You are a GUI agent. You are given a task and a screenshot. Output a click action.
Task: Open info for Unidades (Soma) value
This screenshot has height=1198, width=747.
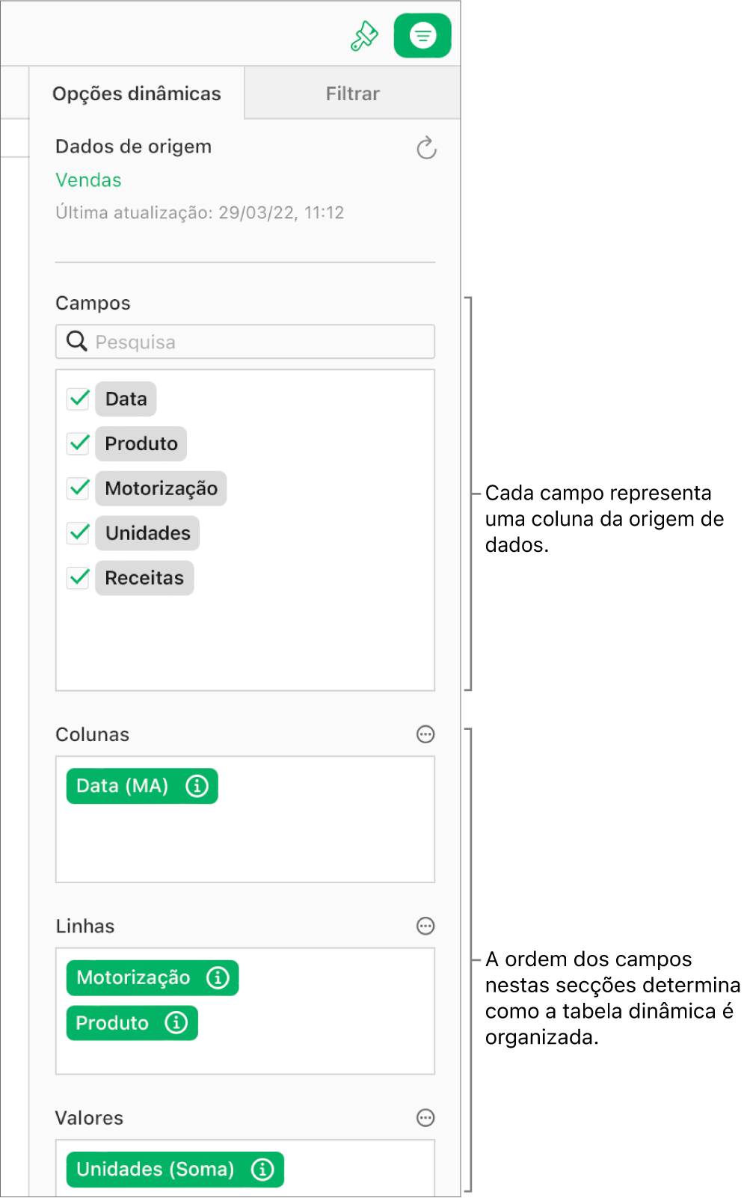(x=262, y=1169)
